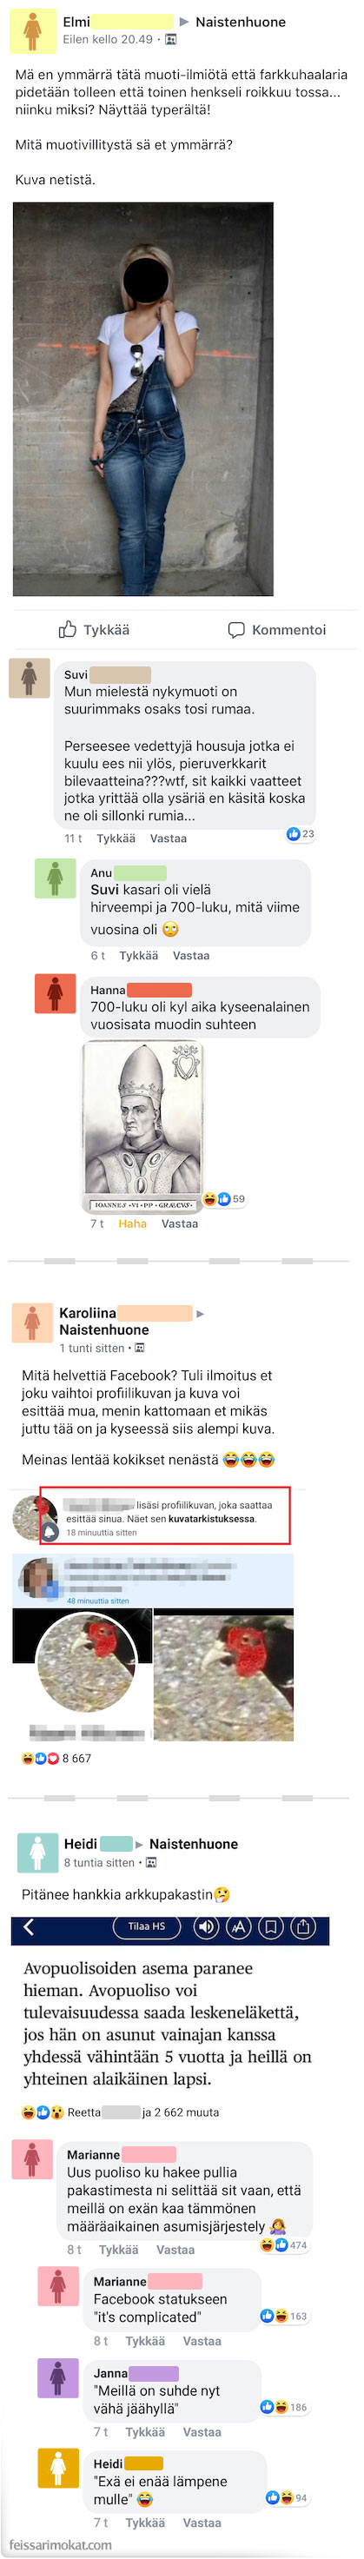
Task: Open Elmi's orange profile avatar
Action: pyautogui.click(x=33, y=30)
